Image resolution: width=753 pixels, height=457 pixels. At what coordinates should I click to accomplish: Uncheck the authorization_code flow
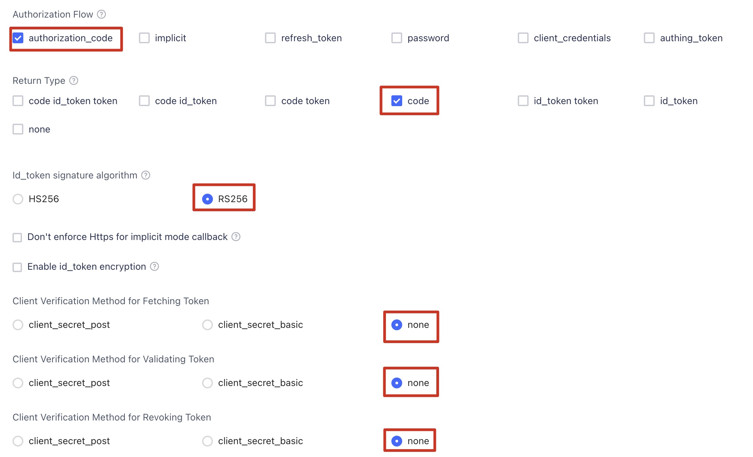[x=18, y=38]
